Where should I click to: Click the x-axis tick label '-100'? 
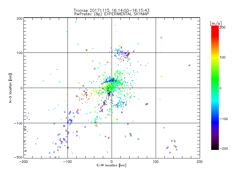68,162
